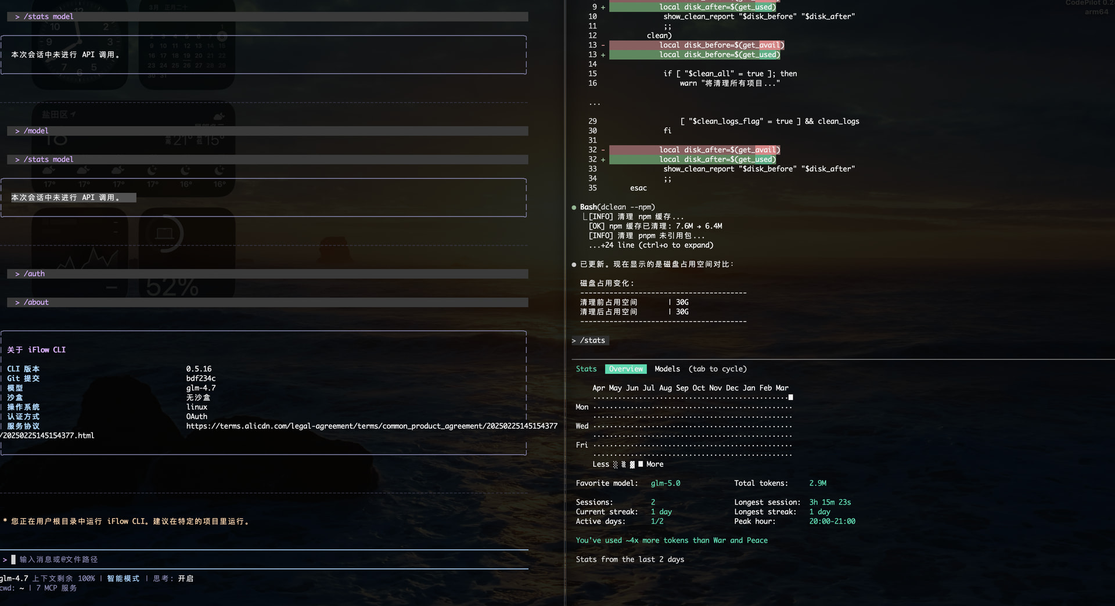Switch to the Models tab in Stats
The height and width of the screenshot is (606, 1115).
[667, 369]
